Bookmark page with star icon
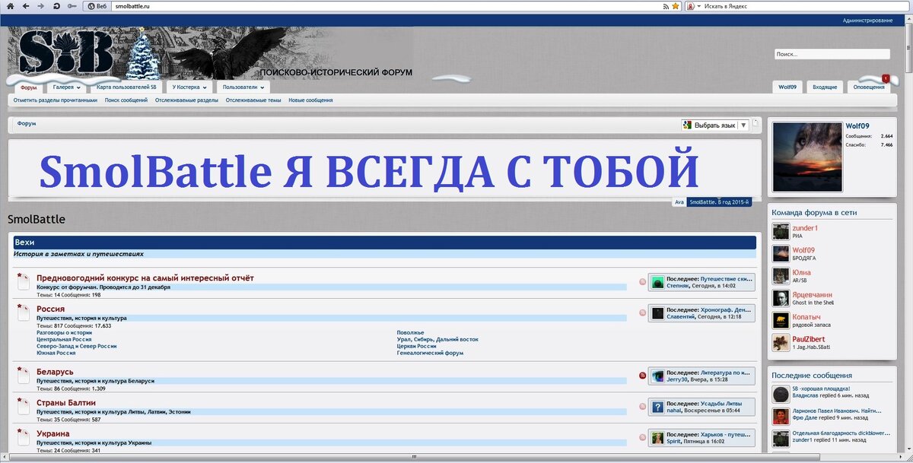913x463 pixels. pyautogui.click(x=675, y=6)
